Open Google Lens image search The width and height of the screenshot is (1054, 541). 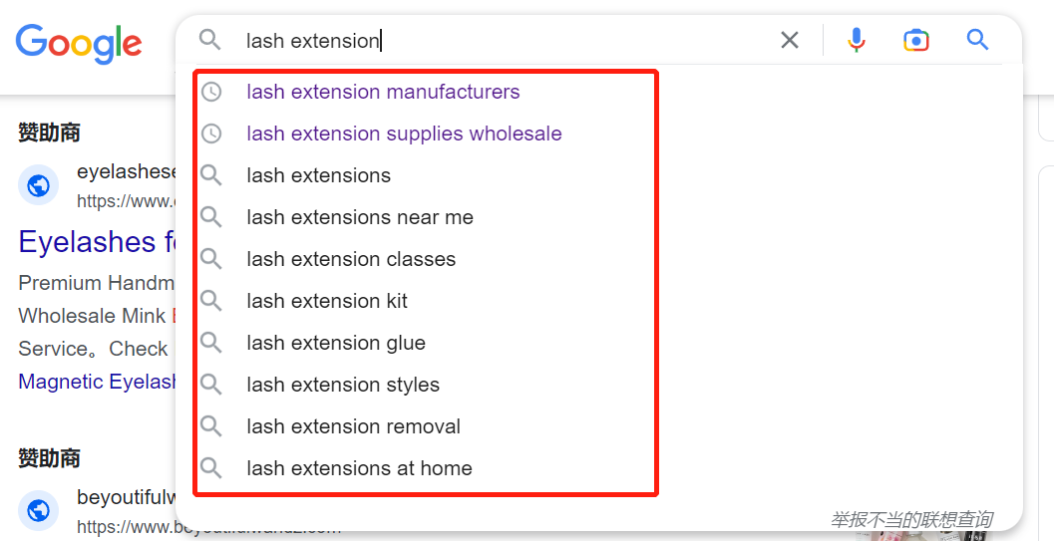click(x=916, y=40)
